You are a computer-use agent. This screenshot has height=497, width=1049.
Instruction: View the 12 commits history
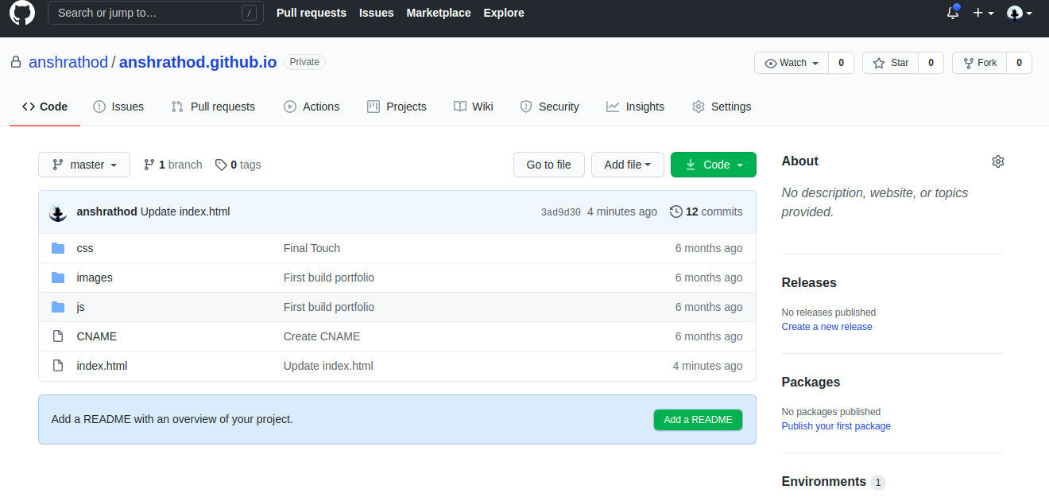coord(706,212)
